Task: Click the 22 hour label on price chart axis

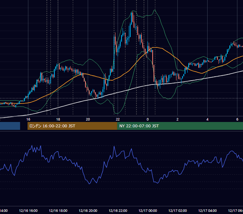Action: pyautogui.click(x=118, y=119)
